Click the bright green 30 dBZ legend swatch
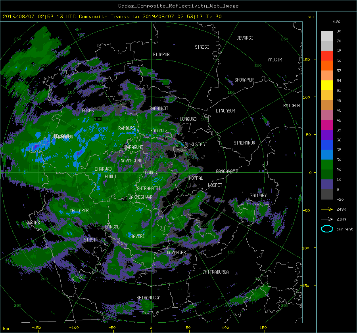357x333 pixels. [327, 164]
